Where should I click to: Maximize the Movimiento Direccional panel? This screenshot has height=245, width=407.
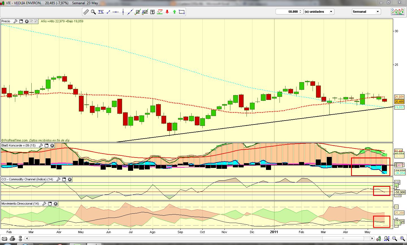click(50, 204)
